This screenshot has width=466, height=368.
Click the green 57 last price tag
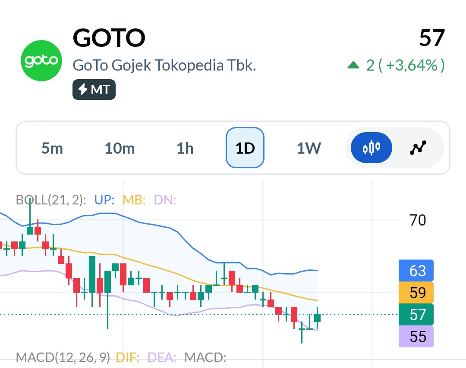[416, 314]
